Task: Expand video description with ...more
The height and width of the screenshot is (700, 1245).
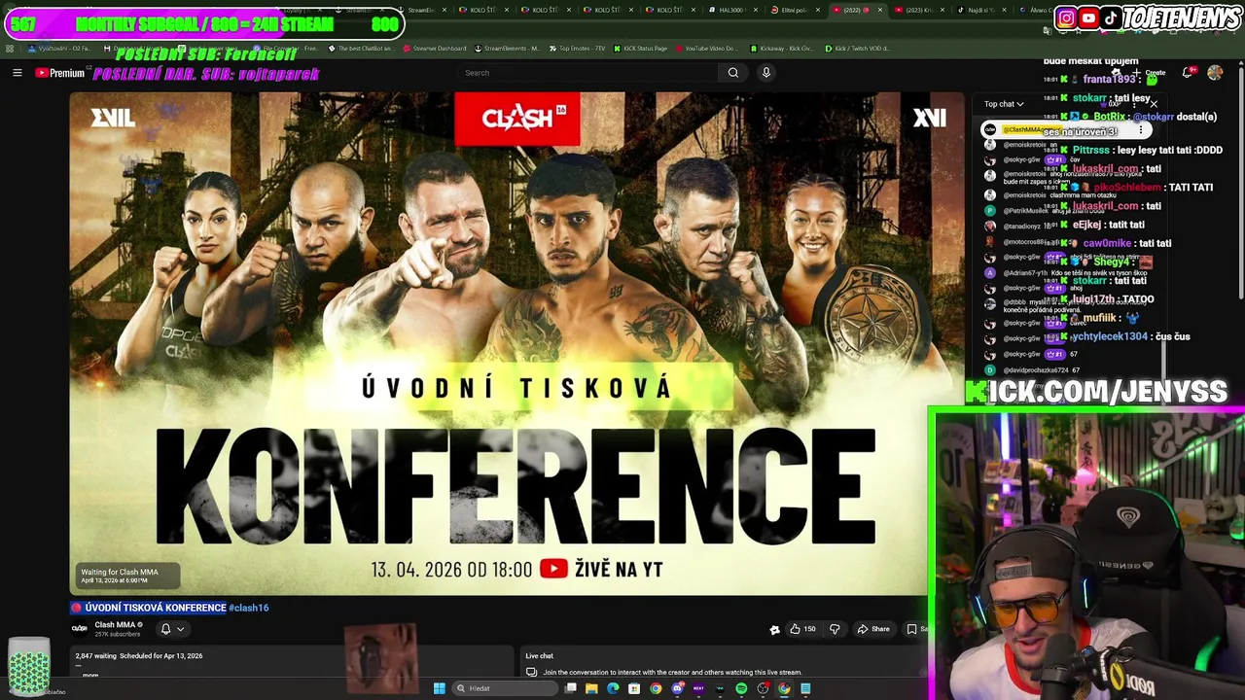Action: click(x=89, y=674)
